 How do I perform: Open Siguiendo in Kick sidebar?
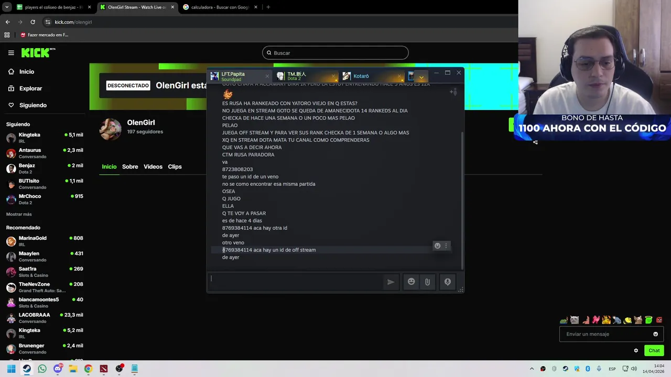(x=27, y=105)
